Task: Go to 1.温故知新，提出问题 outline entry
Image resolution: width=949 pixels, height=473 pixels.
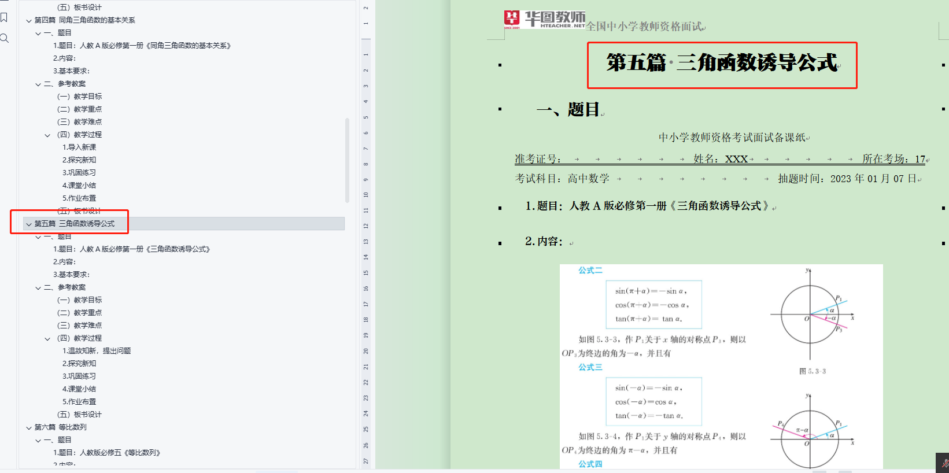Action: pos(96,351)
